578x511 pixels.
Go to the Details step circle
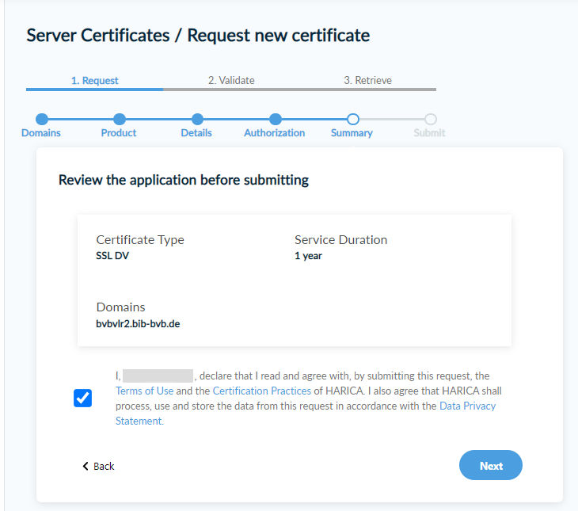(196, 120)
